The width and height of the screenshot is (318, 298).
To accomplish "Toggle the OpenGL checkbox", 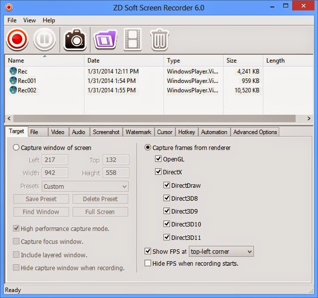I will 158,159.
